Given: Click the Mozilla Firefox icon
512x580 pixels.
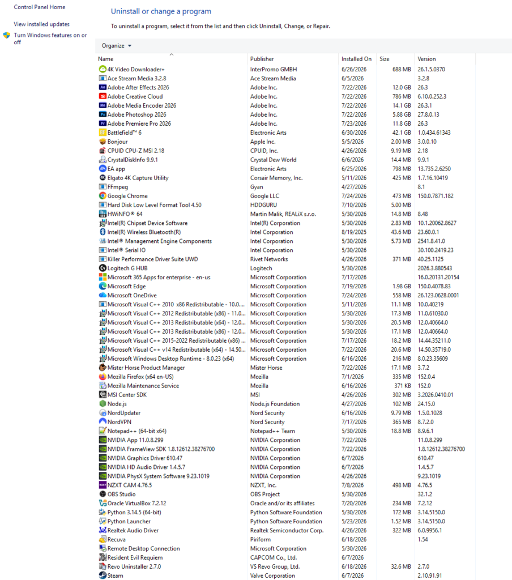Looking at the screenshot, I should [x=103, y=377].
